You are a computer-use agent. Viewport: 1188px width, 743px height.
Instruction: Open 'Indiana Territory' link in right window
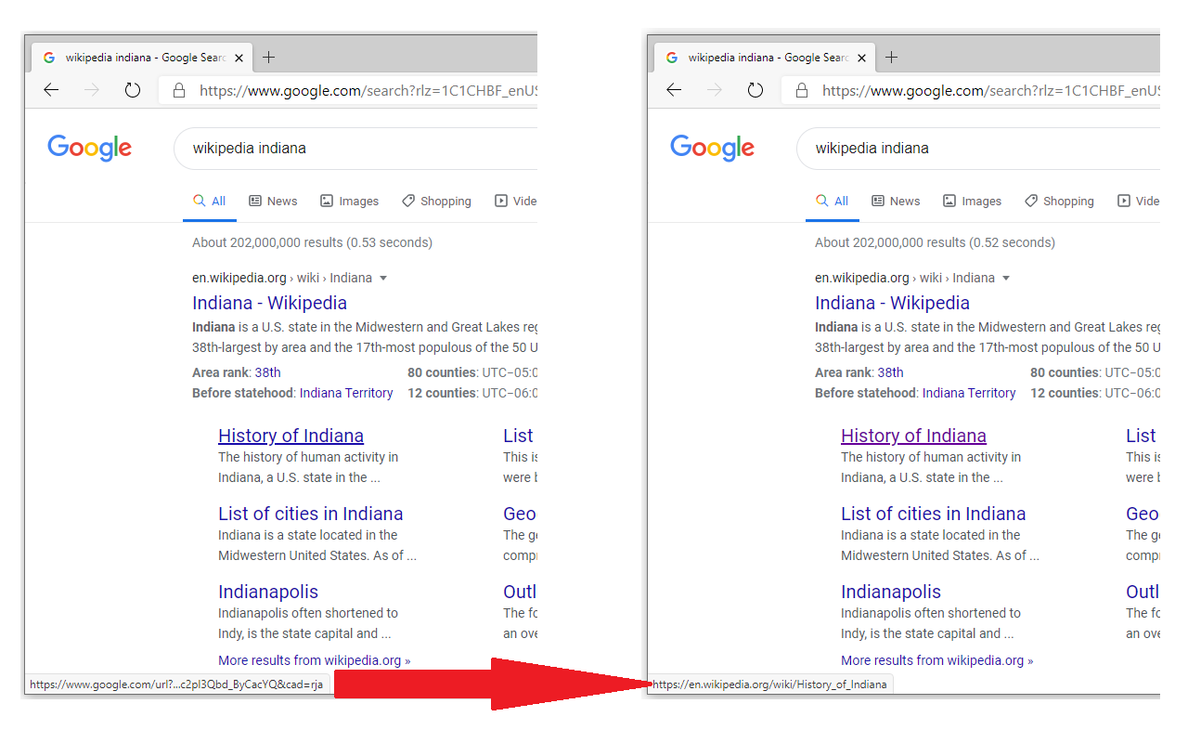click(969, 393)
